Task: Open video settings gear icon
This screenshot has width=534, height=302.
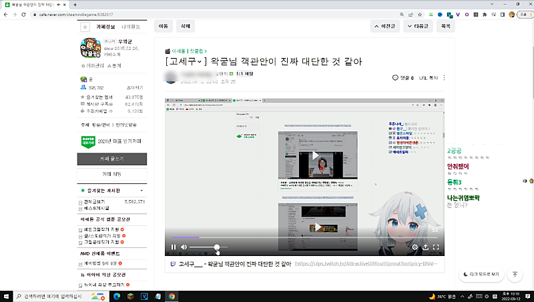Action: coord(415,247)
